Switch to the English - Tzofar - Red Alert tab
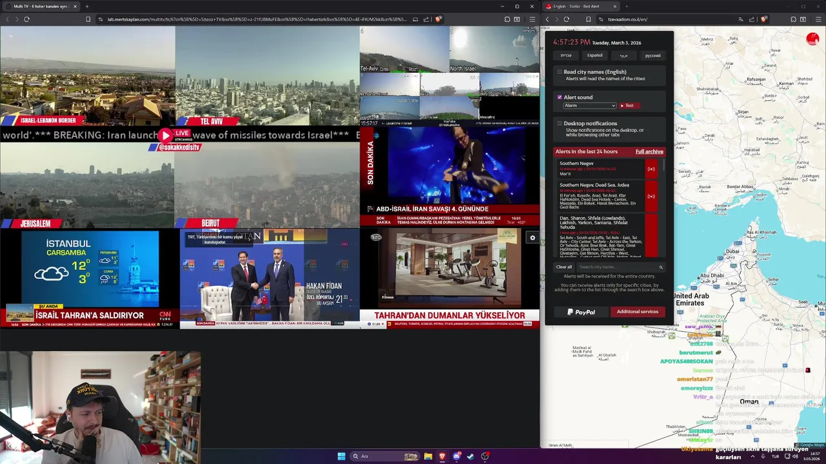The height and width of the screenshot is (464, 826). 581,6
